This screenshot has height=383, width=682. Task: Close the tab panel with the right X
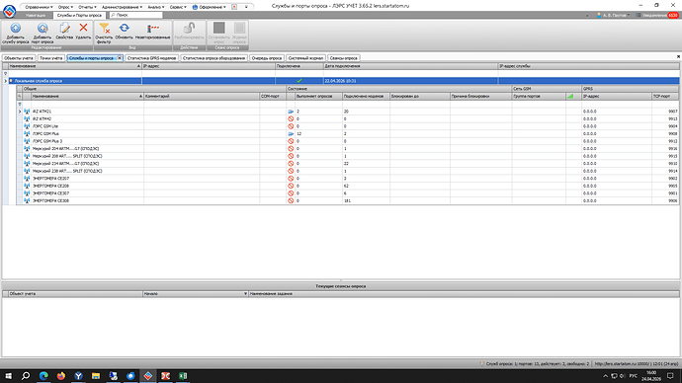[678, 57]
